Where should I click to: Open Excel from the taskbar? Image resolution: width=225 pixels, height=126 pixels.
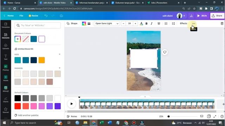tap(102, 123)
